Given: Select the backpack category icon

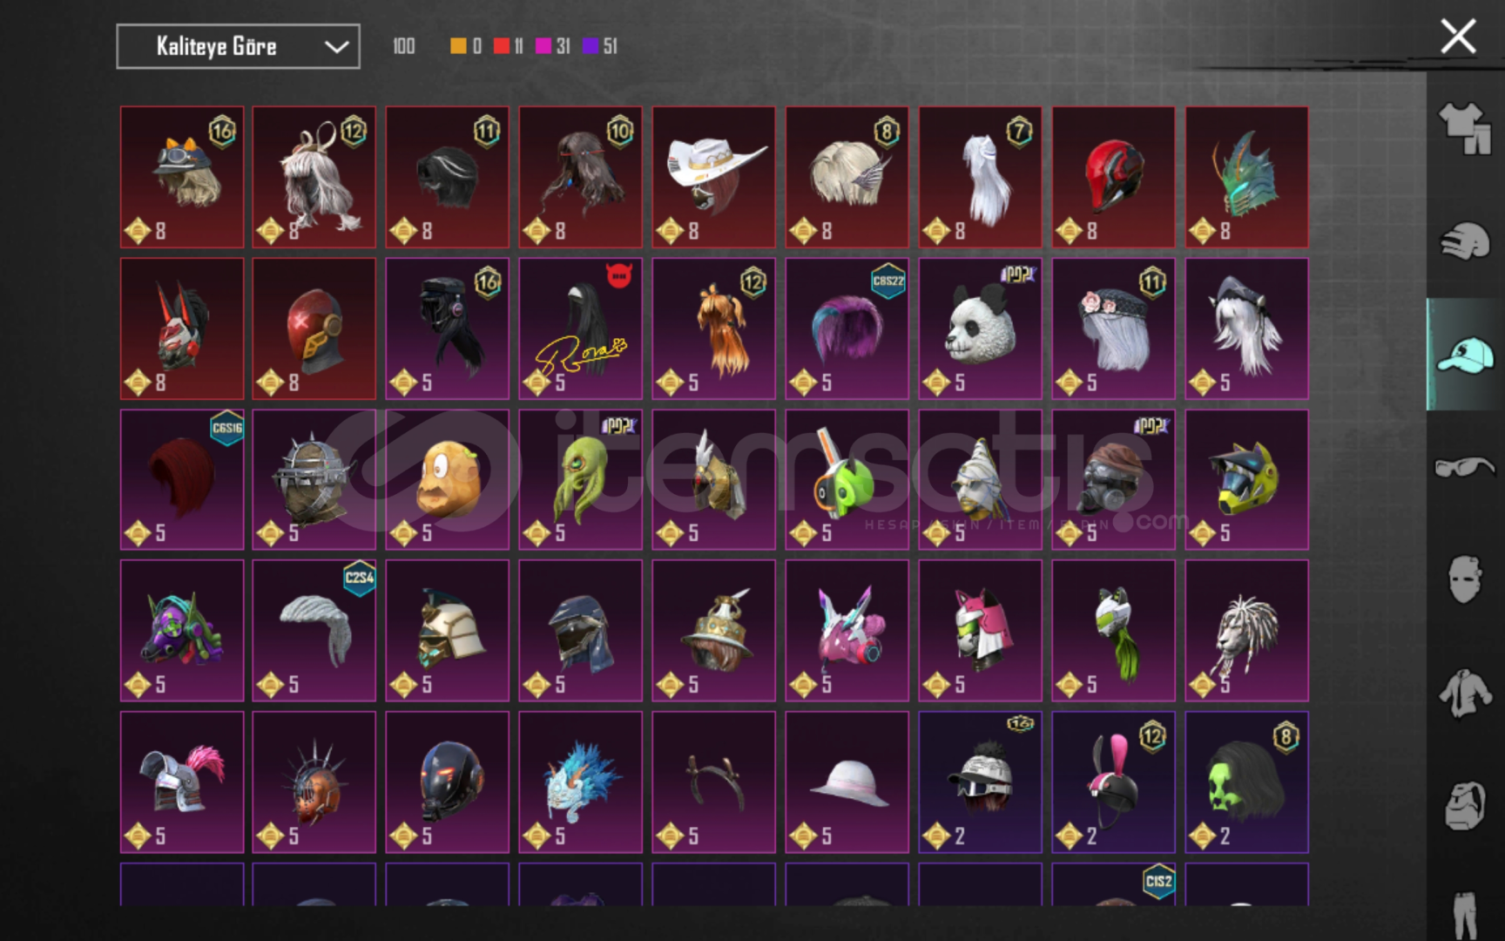Looking at the screenshot, I should click(1465, 805).
